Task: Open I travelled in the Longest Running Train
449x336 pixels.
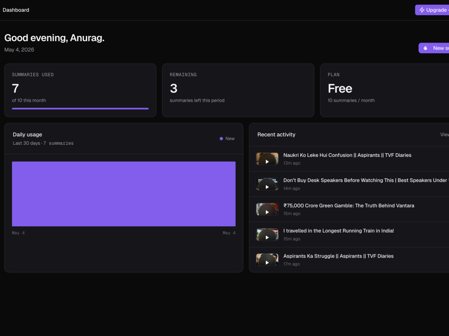Action: click(x=339, y=231)
